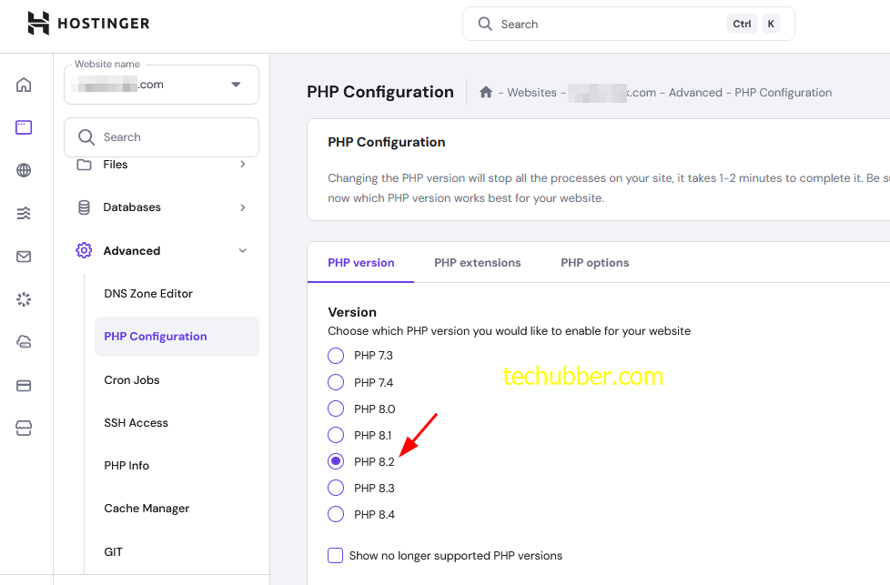This screenshot has width=890, height=585.
Task: Collapse the Advanced section
Action: (161, 250)
